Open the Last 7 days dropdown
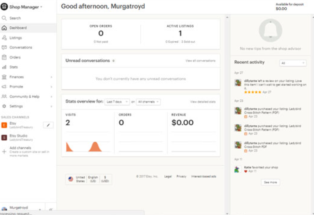The height and width of the screenshot is (215, 314). [x=117, y=102]
